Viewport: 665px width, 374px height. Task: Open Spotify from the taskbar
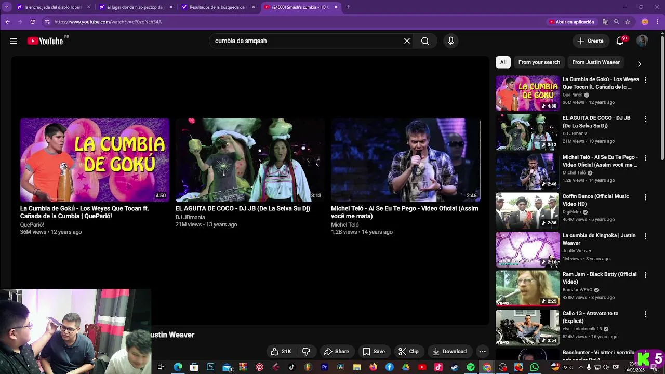471,367
